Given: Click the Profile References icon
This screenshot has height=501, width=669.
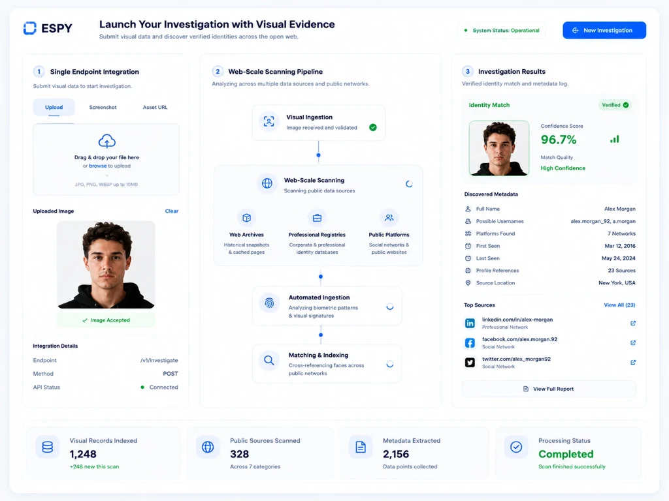Looking at the screenshot, I should point(468,271).
